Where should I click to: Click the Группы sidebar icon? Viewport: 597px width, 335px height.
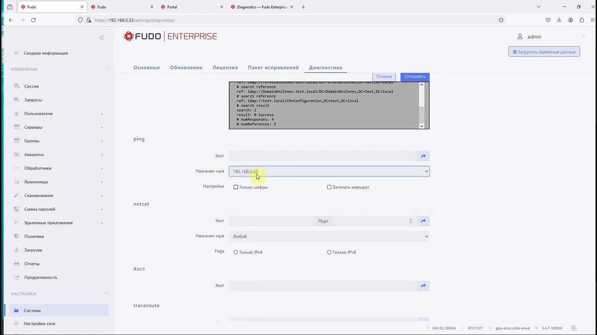[x=16, y=141]
